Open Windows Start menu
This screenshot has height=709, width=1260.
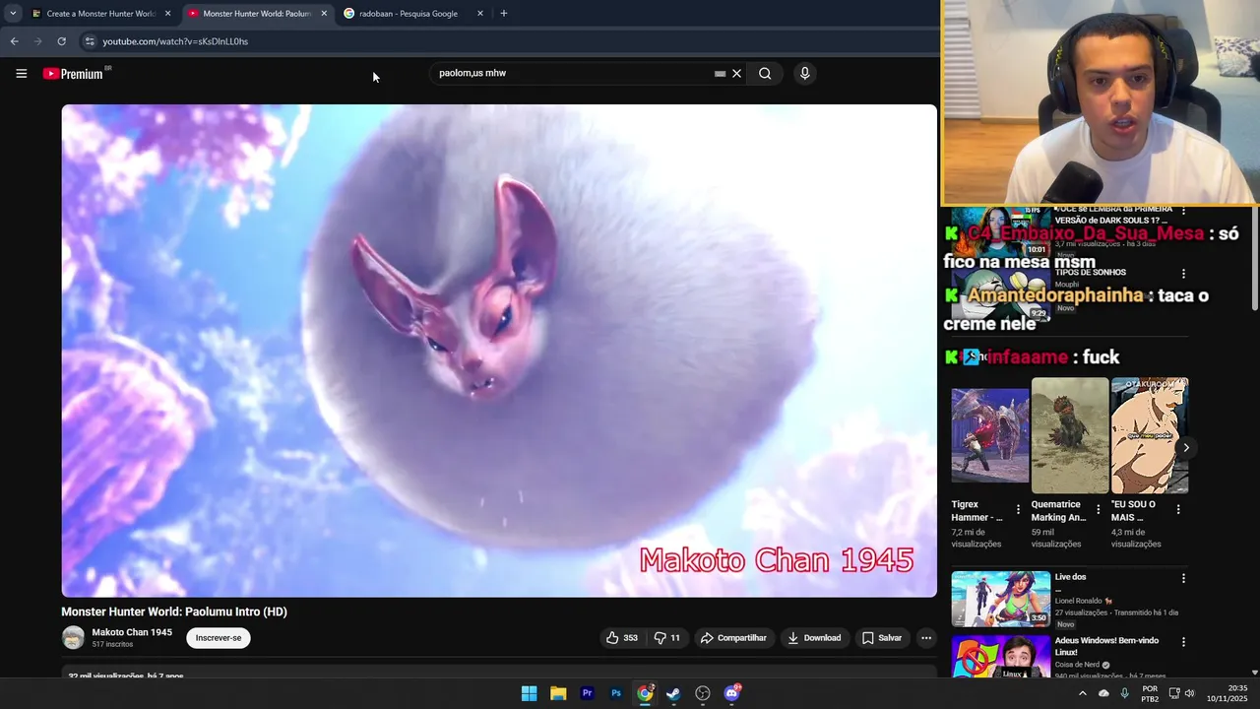click(529, 693)
